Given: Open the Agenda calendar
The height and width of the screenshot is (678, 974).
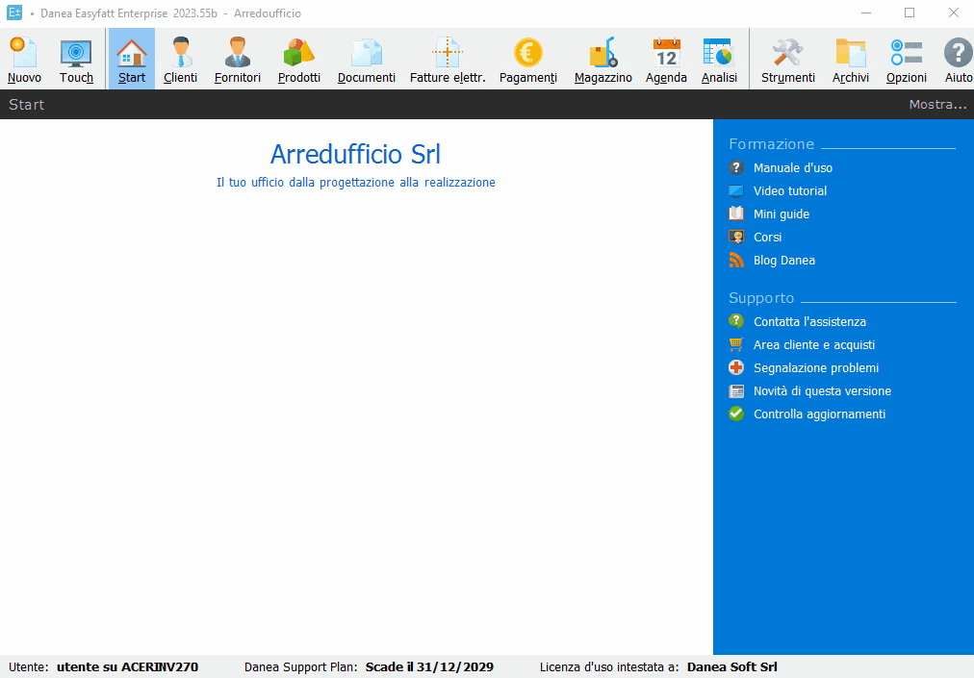Looking at the screenshot, I should pos(666,60).
